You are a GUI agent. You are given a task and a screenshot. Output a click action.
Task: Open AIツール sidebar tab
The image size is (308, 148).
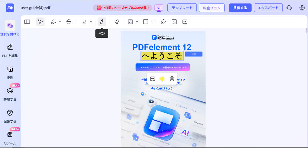coord(10,138)
